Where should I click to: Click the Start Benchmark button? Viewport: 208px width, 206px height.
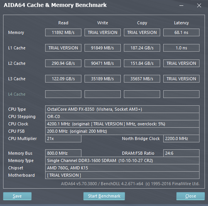point(104,196)
